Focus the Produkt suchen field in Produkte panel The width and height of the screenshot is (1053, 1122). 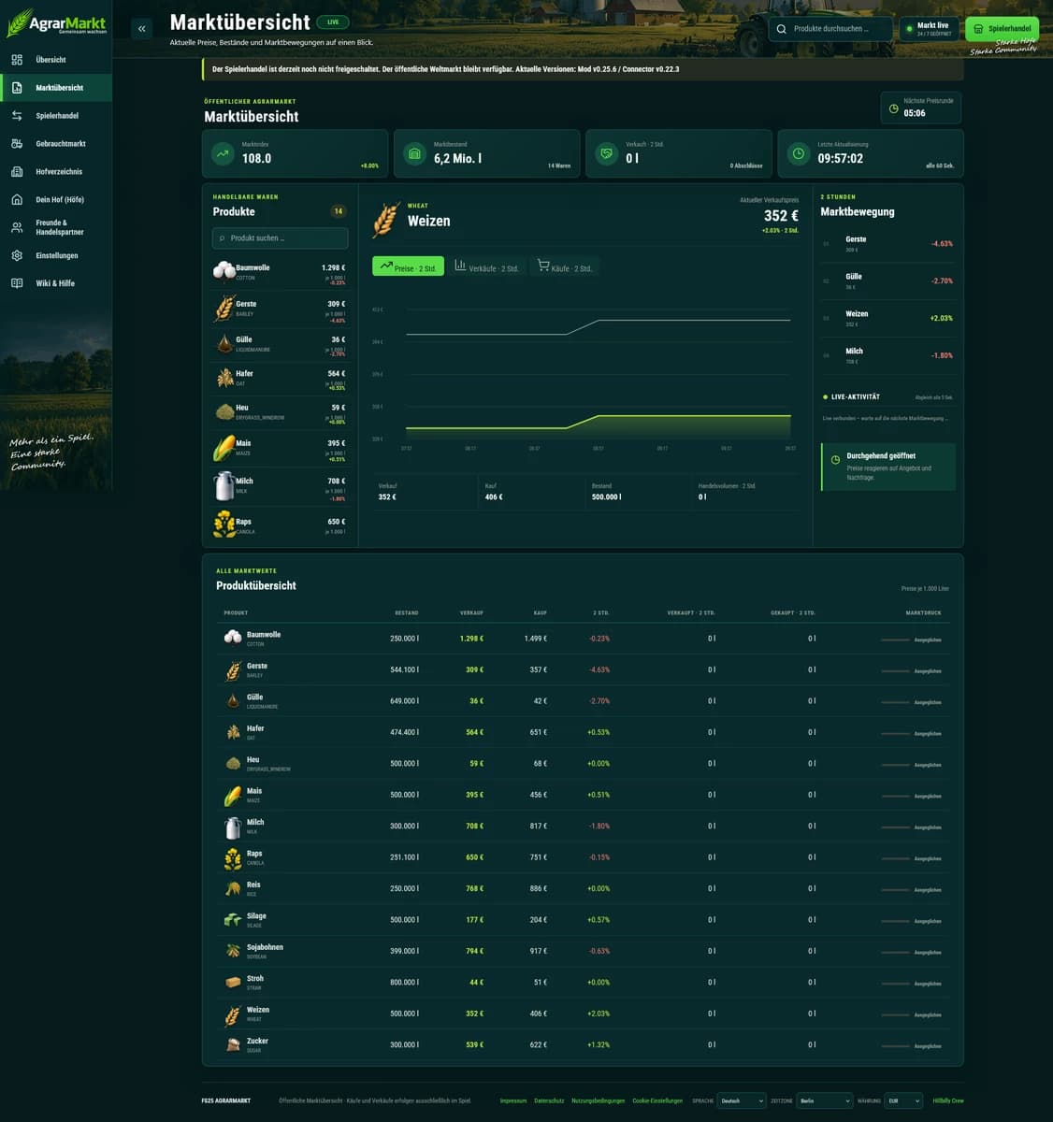[x=281, y=238]
